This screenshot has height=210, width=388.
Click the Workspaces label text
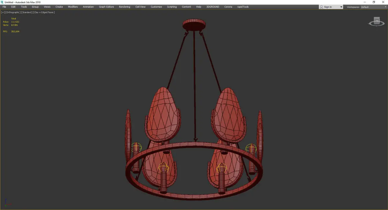point(353,7)
